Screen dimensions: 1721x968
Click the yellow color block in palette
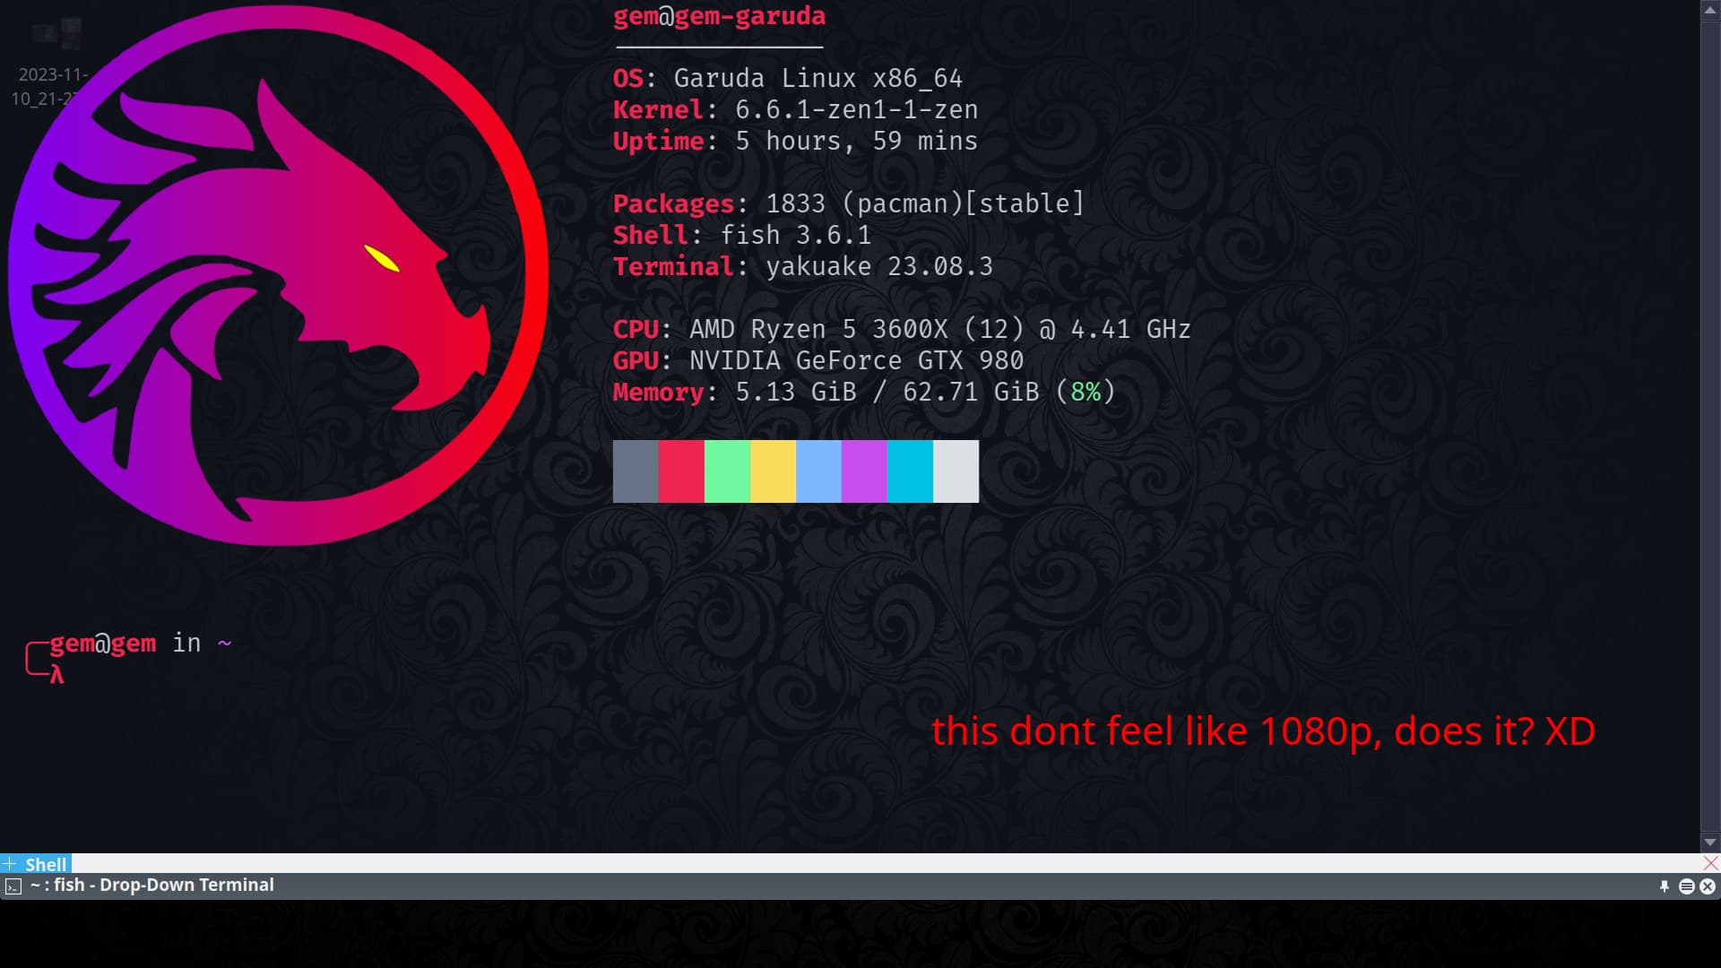(x=773, y=471)
